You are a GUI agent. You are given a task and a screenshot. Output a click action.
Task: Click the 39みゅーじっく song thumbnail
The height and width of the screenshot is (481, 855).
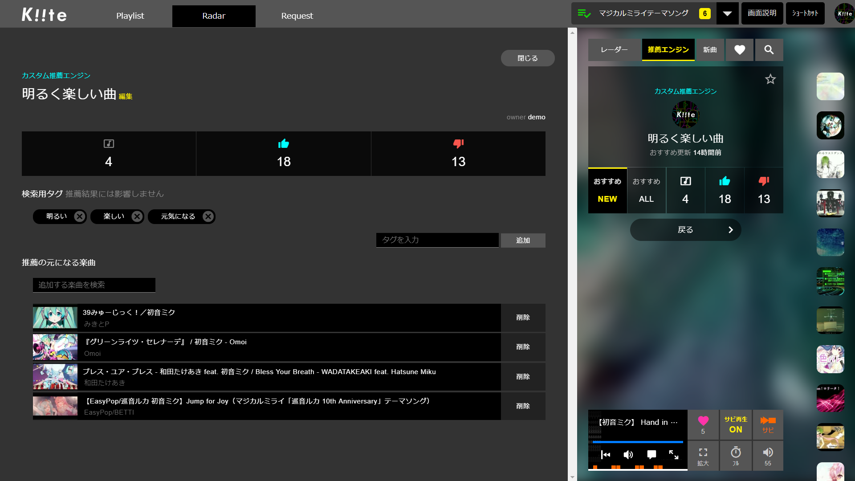[55, 318]
